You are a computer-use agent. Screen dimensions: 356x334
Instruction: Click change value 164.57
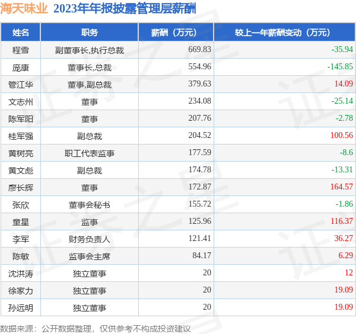[x=342, y=187]
